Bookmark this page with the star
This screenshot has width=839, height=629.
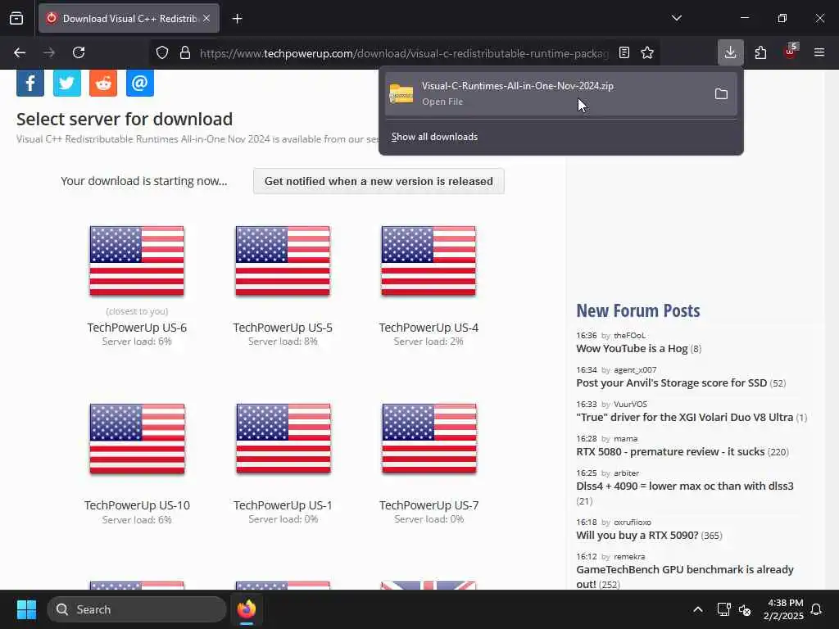click(x=647, y=52)
